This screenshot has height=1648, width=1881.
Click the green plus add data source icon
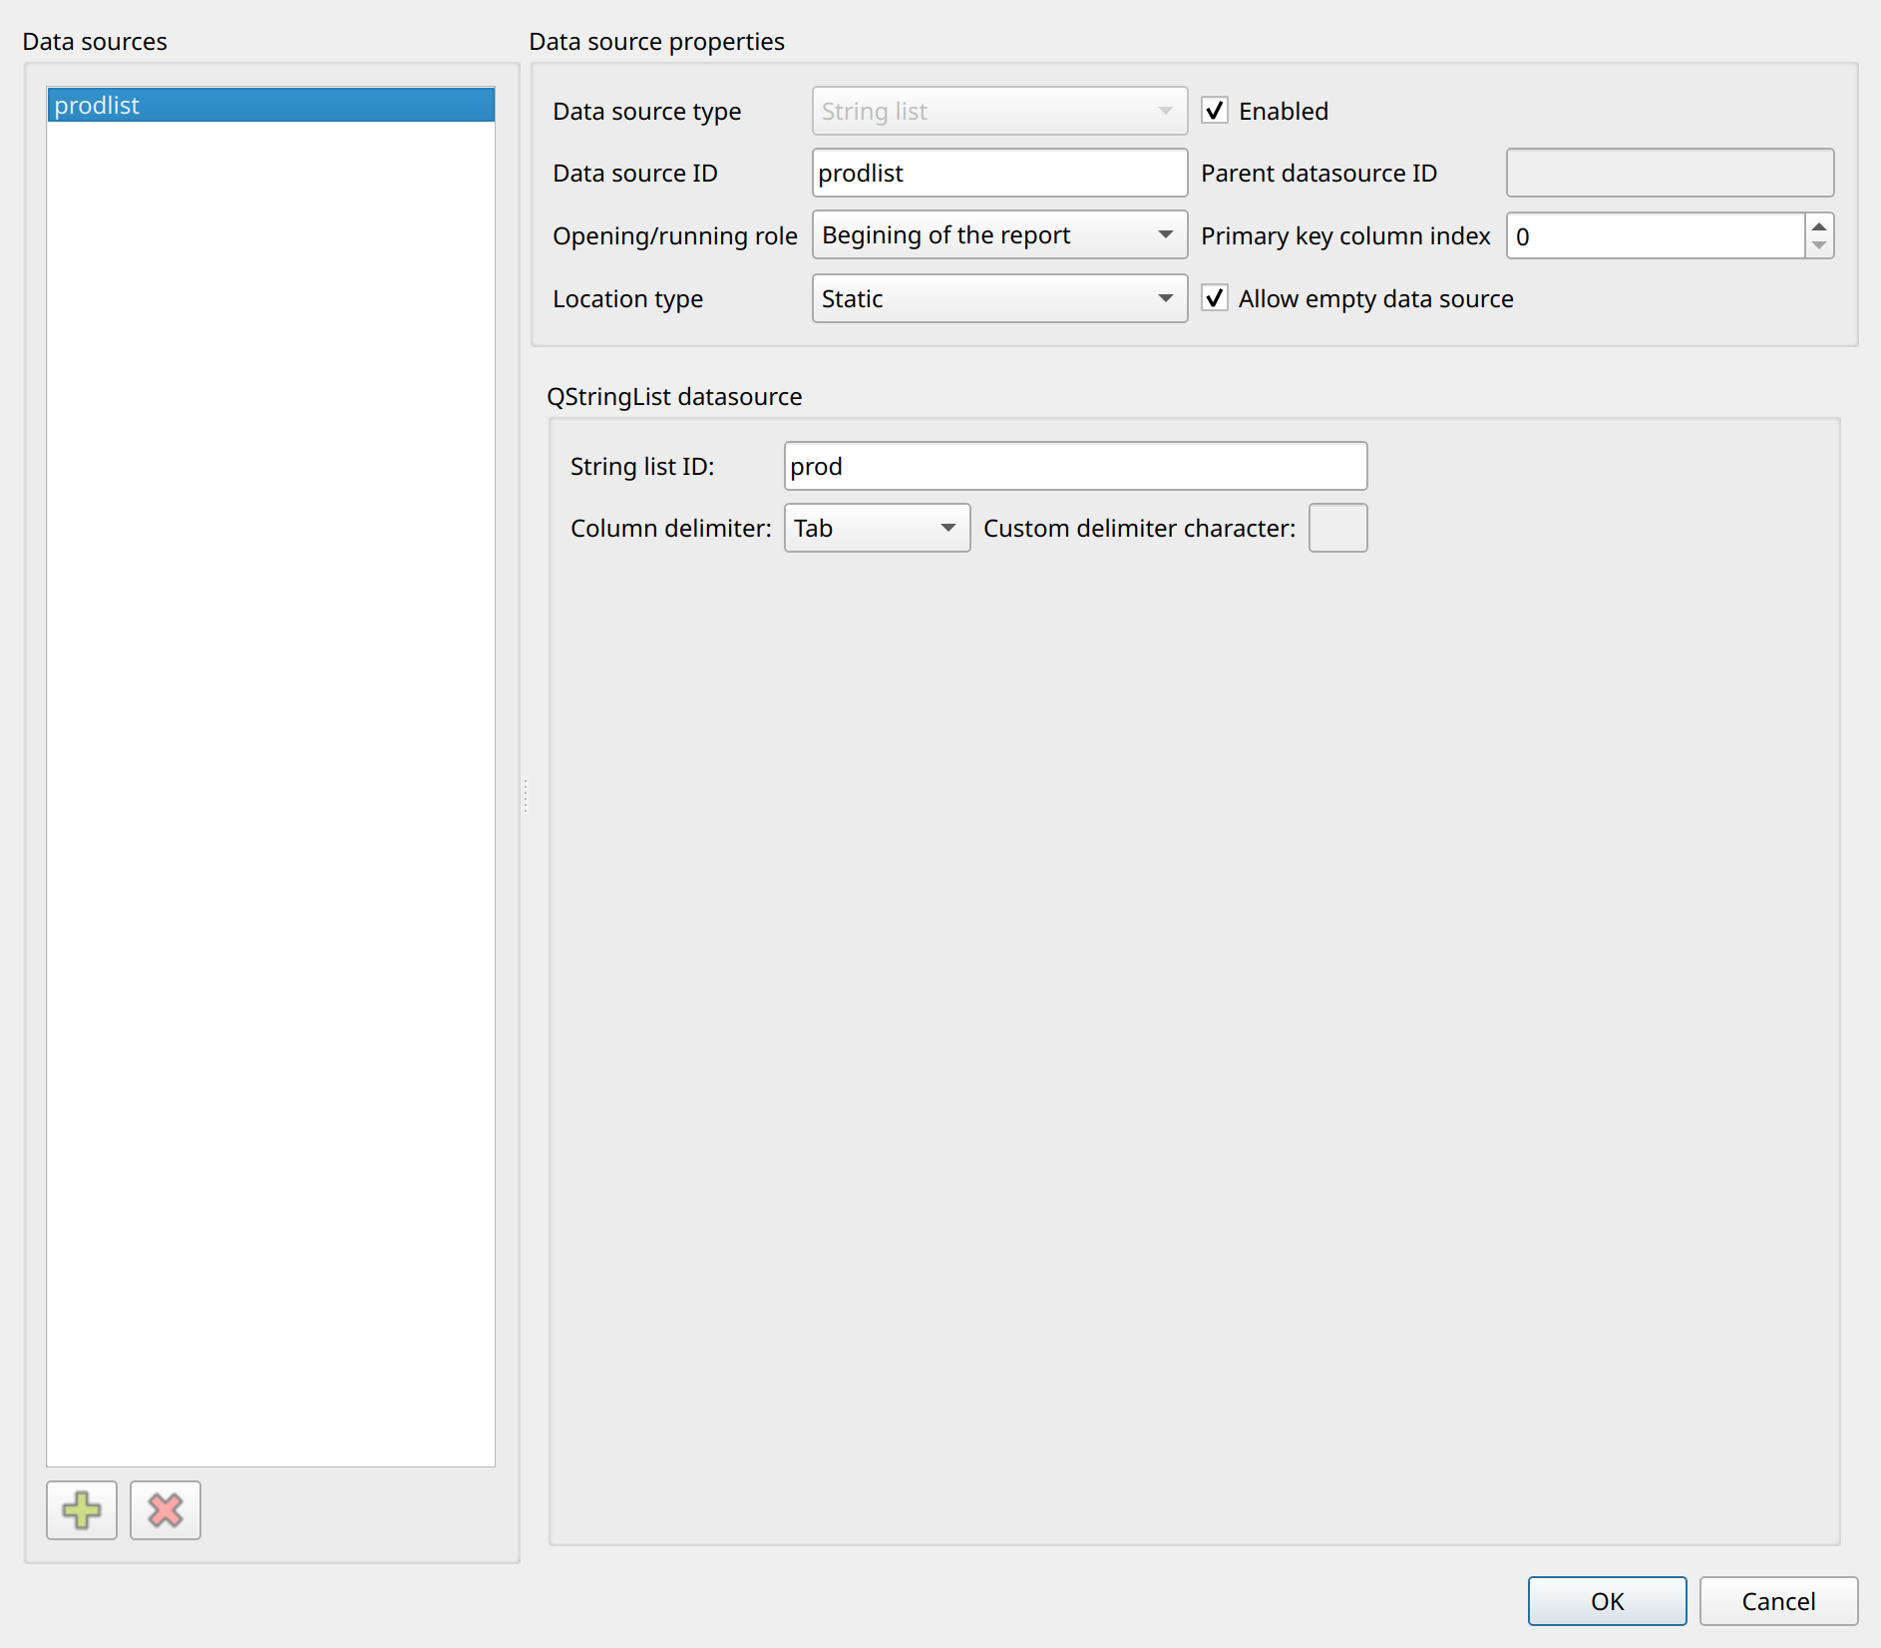click(x=82, y=1510)
